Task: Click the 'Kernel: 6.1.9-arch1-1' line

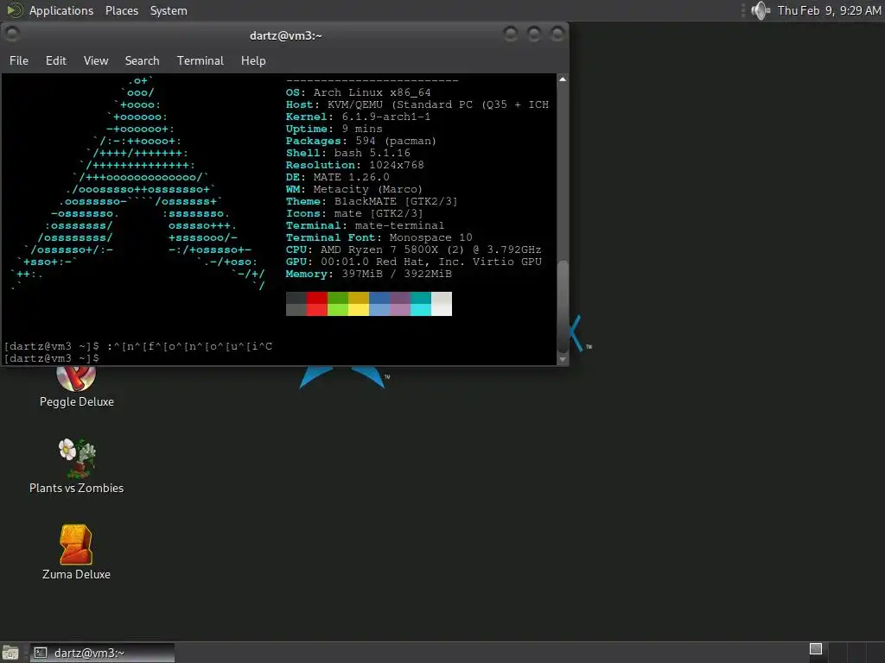Action: tap(359, 117)
